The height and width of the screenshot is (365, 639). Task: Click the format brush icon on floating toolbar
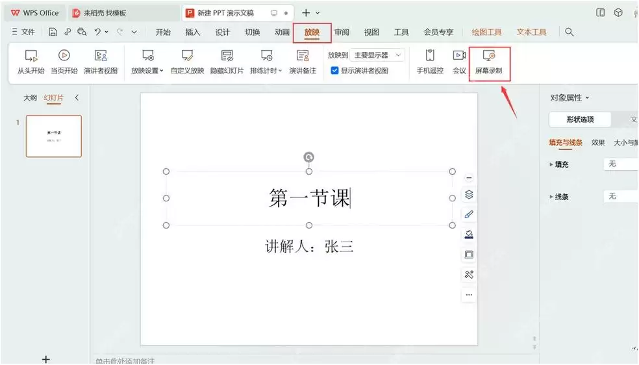coord(469,215)
